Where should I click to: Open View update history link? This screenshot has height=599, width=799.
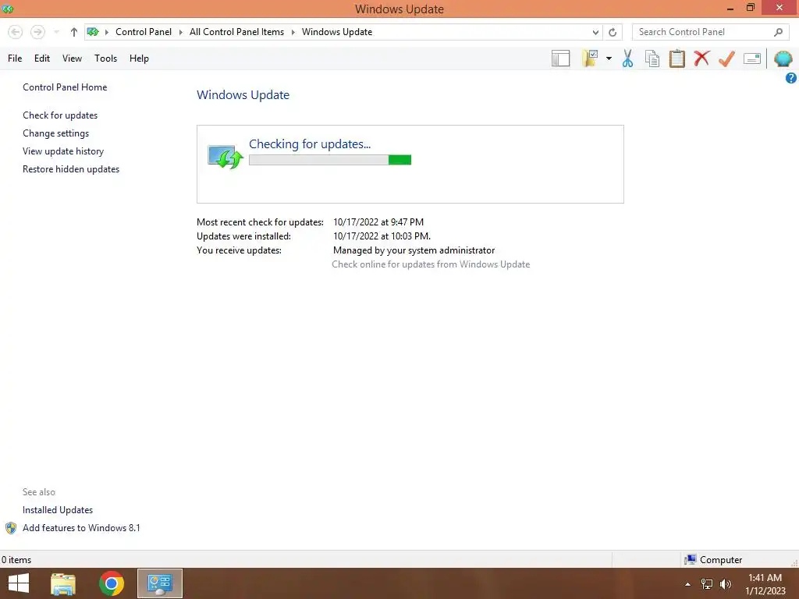pos(63,151)
